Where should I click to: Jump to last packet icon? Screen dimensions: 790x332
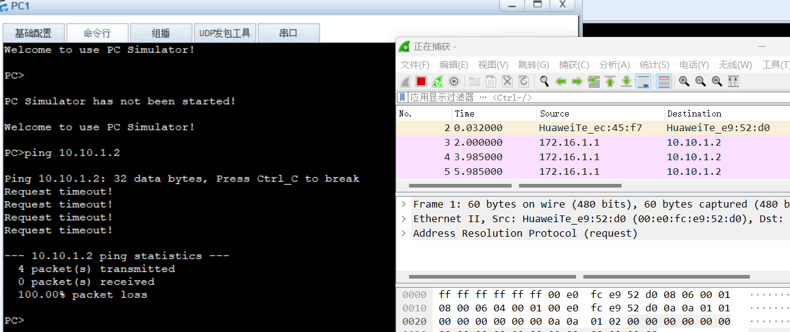click(x=627, y=81)
